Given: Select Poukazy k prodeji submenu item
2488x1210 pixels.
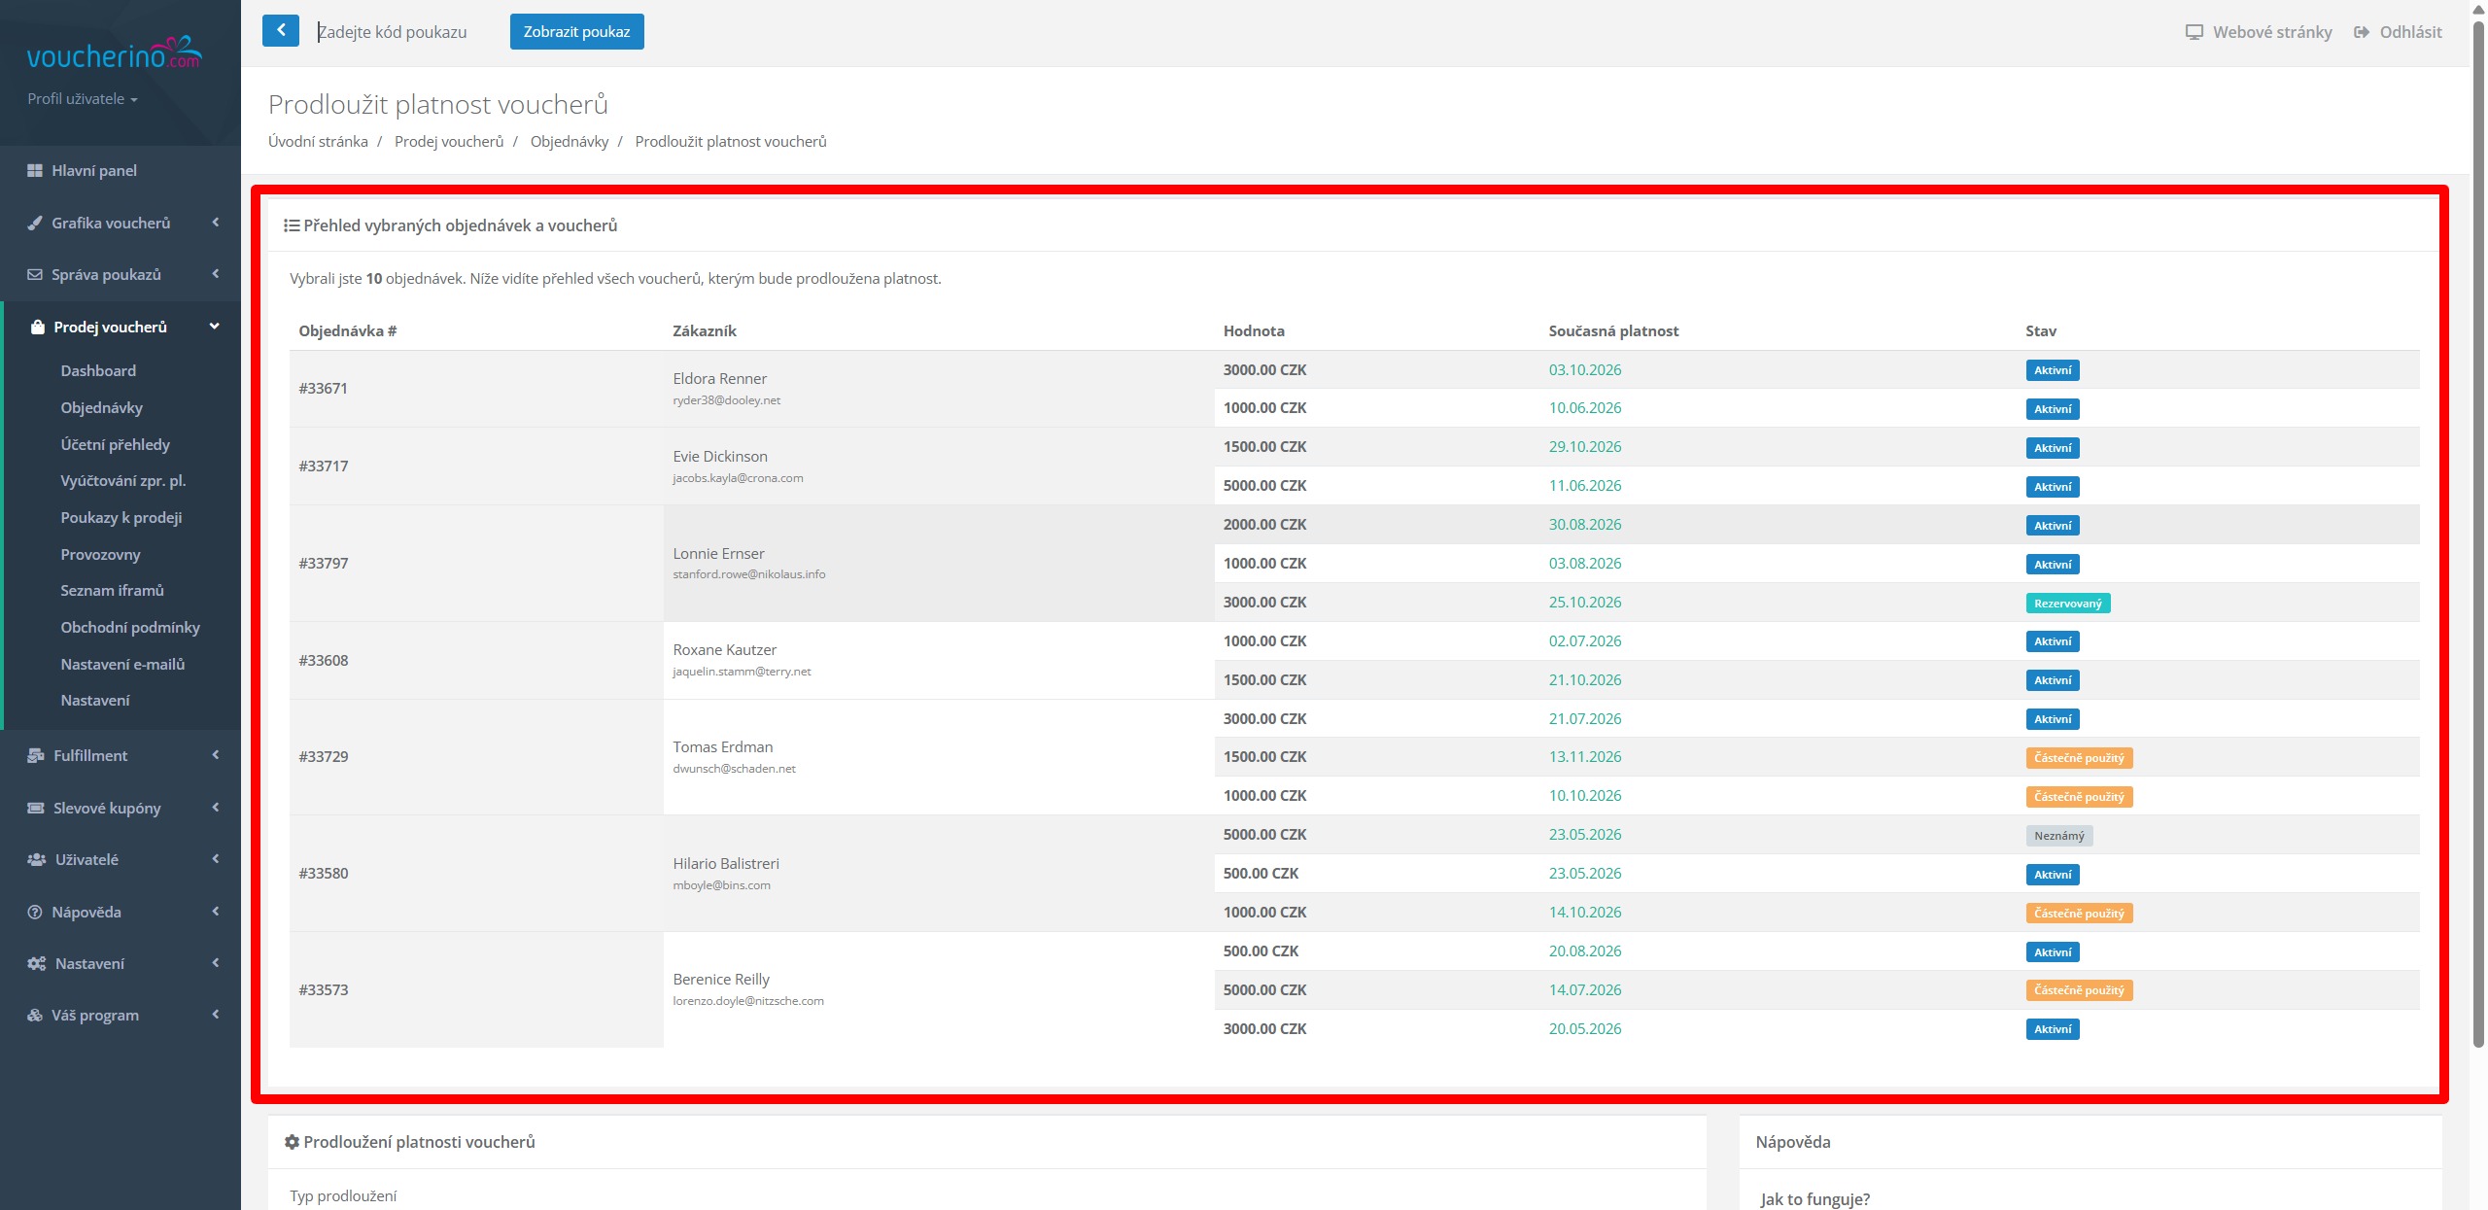Looking at the screenshot, I should pyautogui.click(x=121, y=518).
